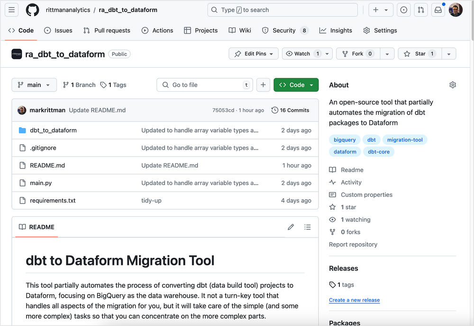Viewport: 474px width, 326px height.
Task: Open the issues icon in top bar
Action: (x=403, y=10)
